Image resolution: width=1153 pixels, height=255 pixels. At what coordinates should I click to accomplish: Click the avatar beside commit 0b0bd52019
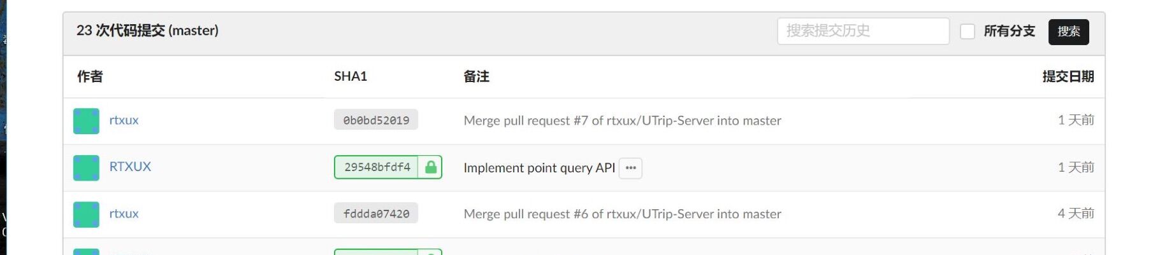(x=86, y=121)
